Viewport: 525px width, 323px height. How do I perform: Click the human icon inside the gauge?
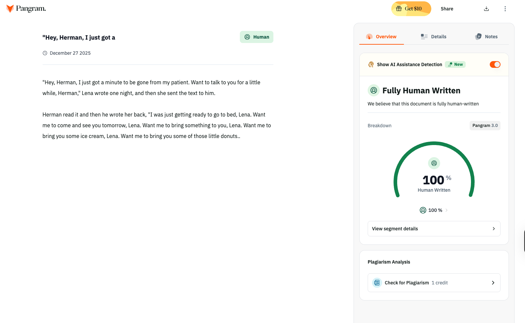[434, 163]
